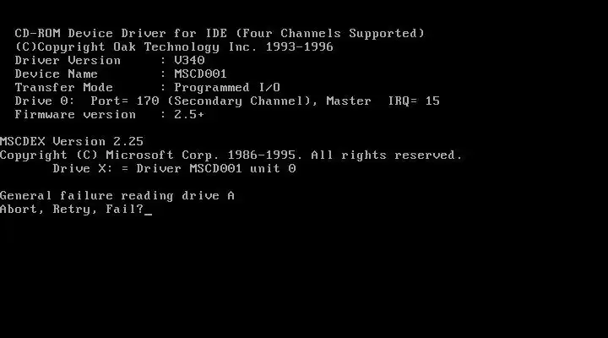Click the IRQ= 15 text

[414, 101]
